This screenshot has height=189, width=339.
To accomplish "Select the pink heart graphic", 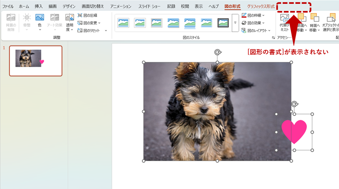I will coord(294,132).
